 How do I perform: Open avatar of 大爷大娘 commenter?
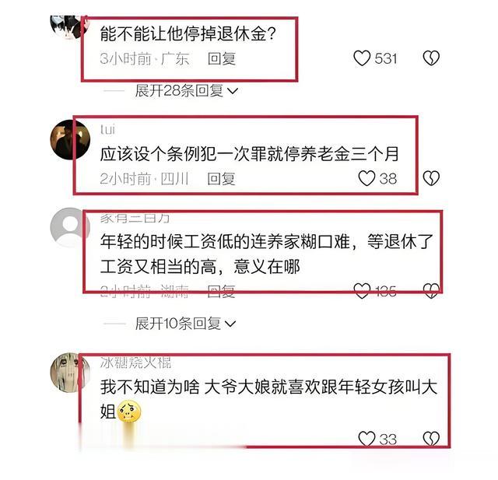[70, 373]
